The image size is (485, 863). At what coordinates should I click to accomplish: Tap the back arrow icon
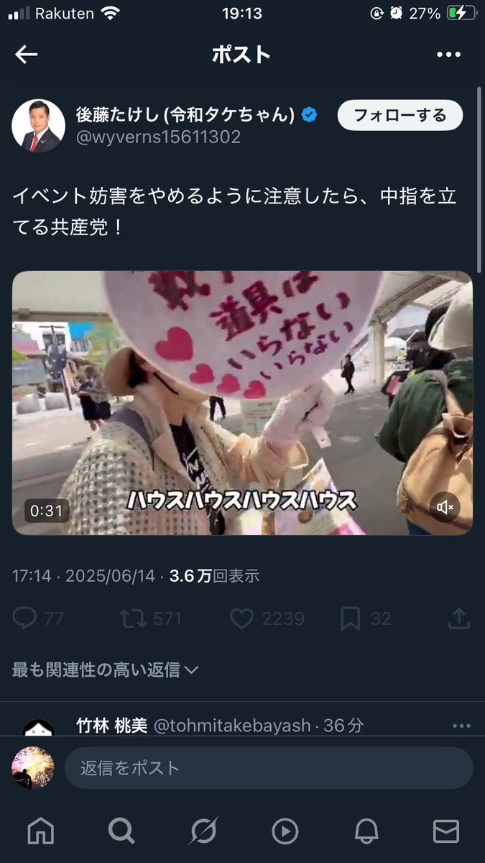[27, 55]
